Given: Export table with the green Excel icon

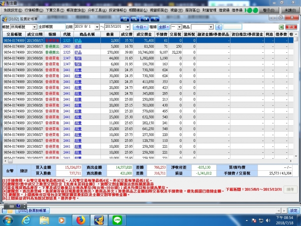Looking at the screenshot, I should [x=281, y=27].
